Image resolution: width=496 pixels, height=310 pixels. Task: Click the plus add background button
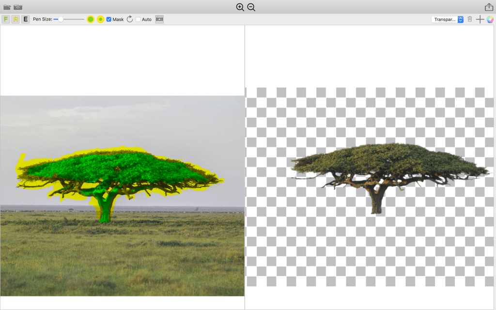(480, 19)
